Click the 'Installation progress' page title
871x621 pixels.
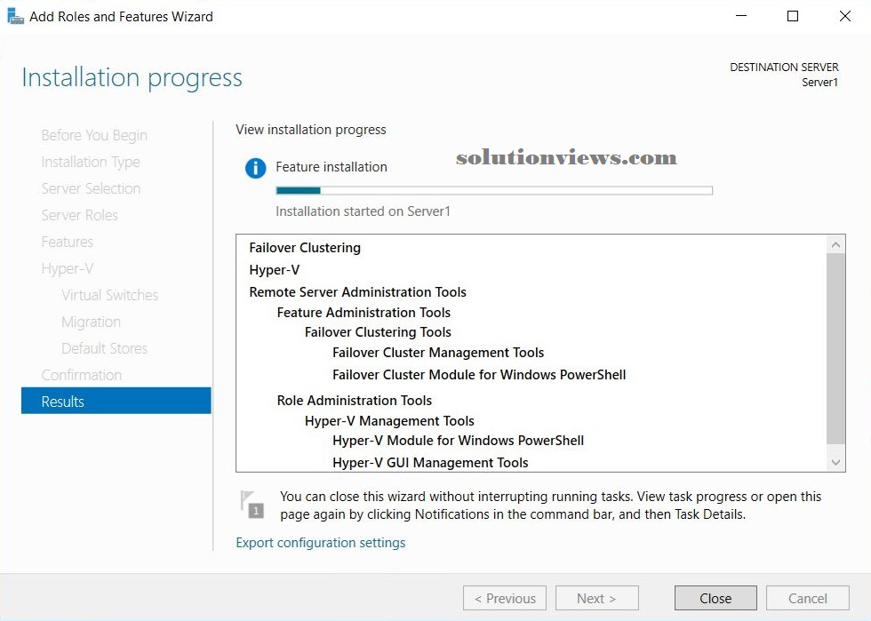132,78
